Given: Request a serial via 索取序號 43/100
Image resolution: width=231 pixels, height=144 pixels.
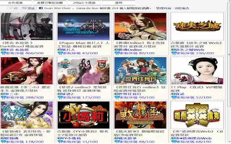Looking at the screenshot, I should coord(80,53).
